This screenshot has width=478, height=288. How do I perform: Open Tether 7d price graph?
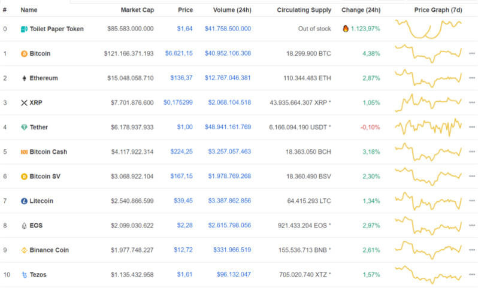[428, 126]
